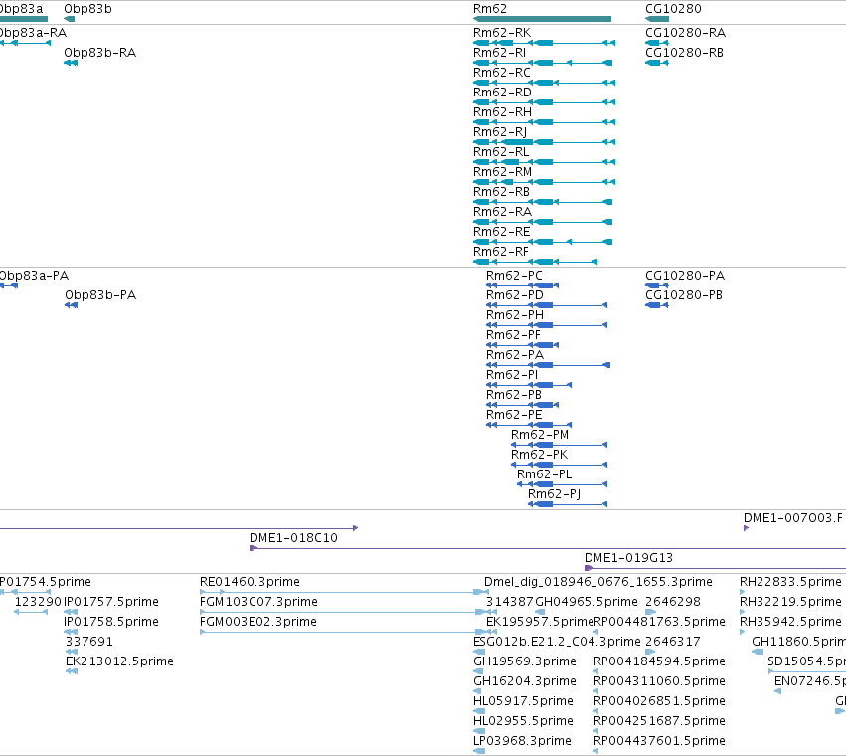Screen dimensions: 846x756
Task: Click EST RH22833.5prime
Action: coord(743,593)
